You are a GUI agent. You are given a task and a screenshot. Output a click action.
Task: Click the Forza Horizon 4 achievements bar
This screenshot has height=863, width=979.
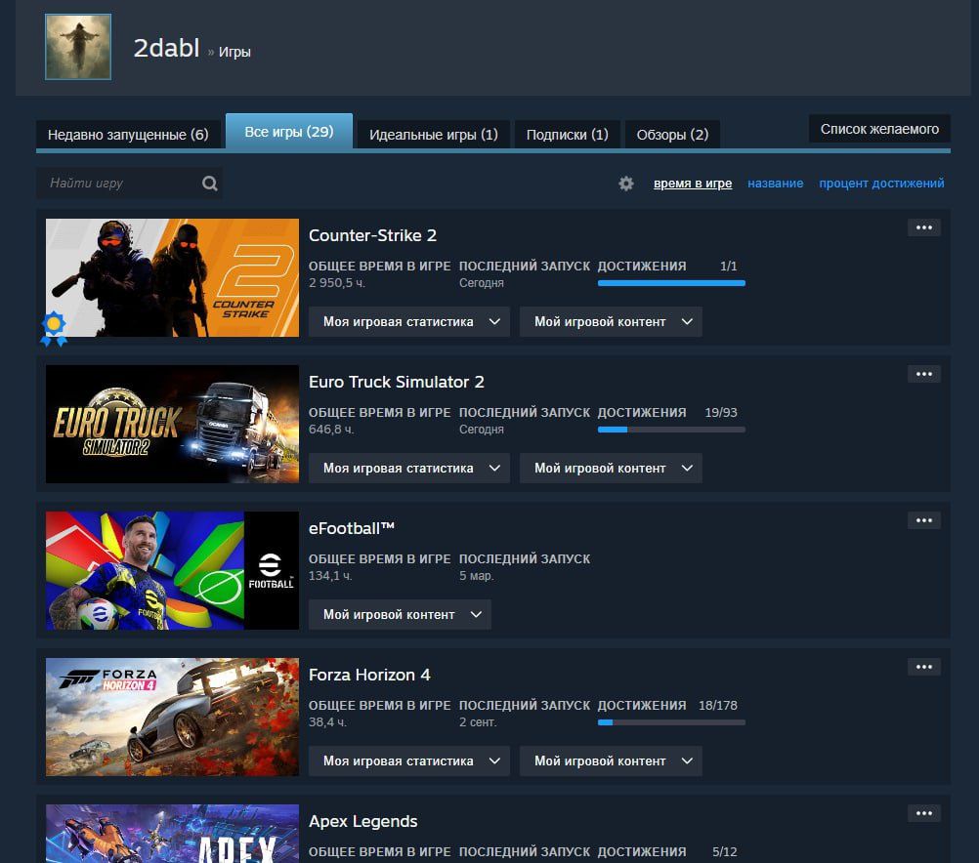coord(671,722)
